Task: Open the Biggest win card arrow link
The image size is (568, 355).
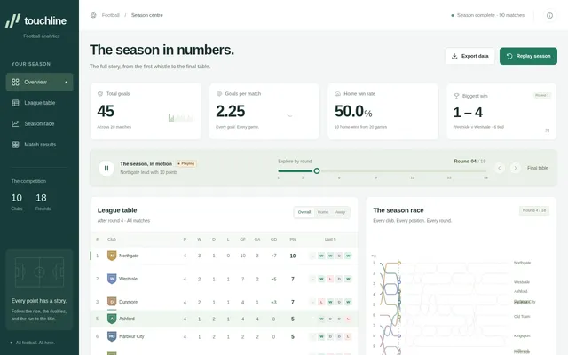Action: pyautogui.click(x=547, y=130)
